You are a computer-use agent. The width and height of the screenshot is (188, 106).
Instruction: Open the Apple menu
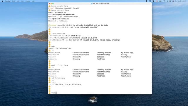pyautogui.click(x=3, y=1)
